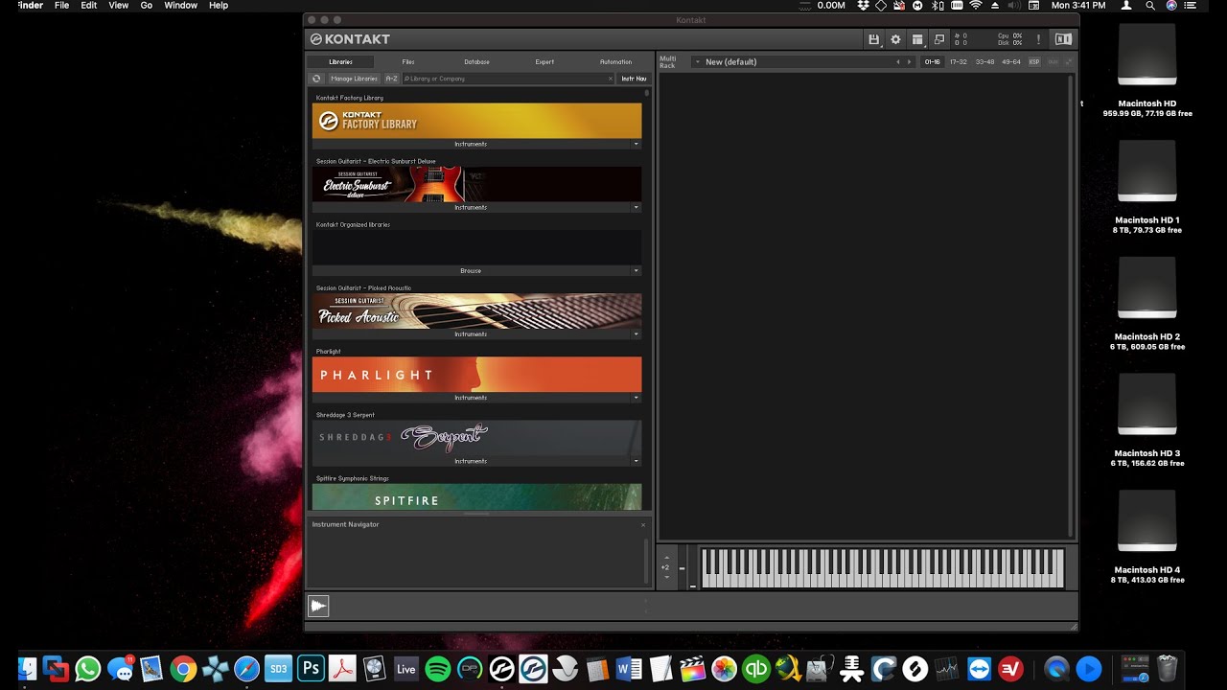Clear the library search field
Viewport: 1227px width, 690px height.
[611, 79]
